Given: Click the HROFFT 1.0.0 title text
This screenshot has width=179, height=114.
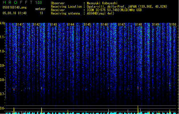Looking at the screenshot, I should 22,2.
